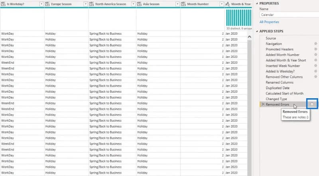Image resolution: width=319 pixels, height=176 pixels.
Task: Open Europe Season filter dropdown
Action: coord(86,4)
